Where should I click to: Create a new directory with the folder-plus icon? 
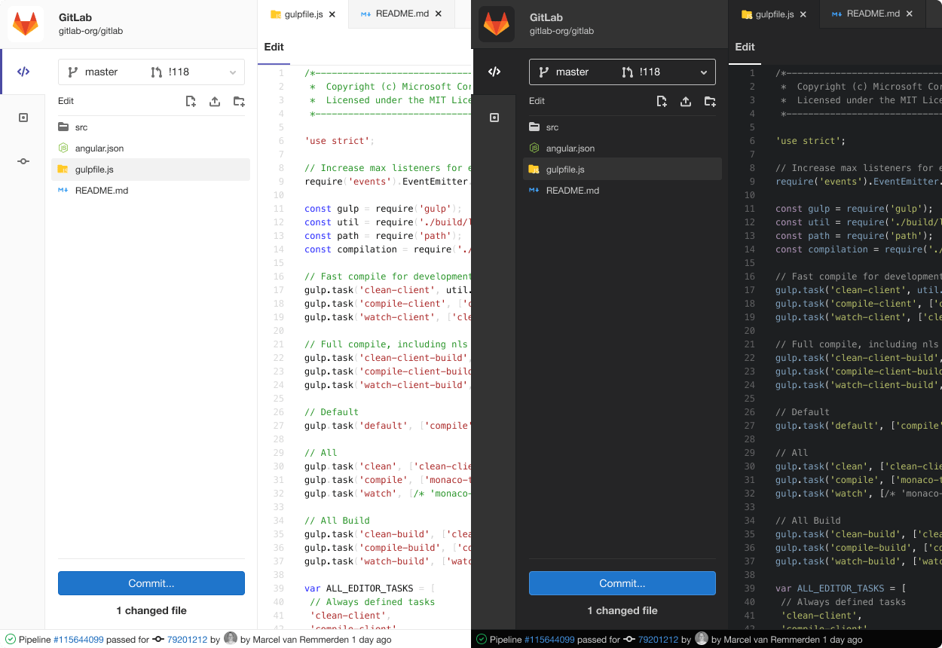pos(239,100)
